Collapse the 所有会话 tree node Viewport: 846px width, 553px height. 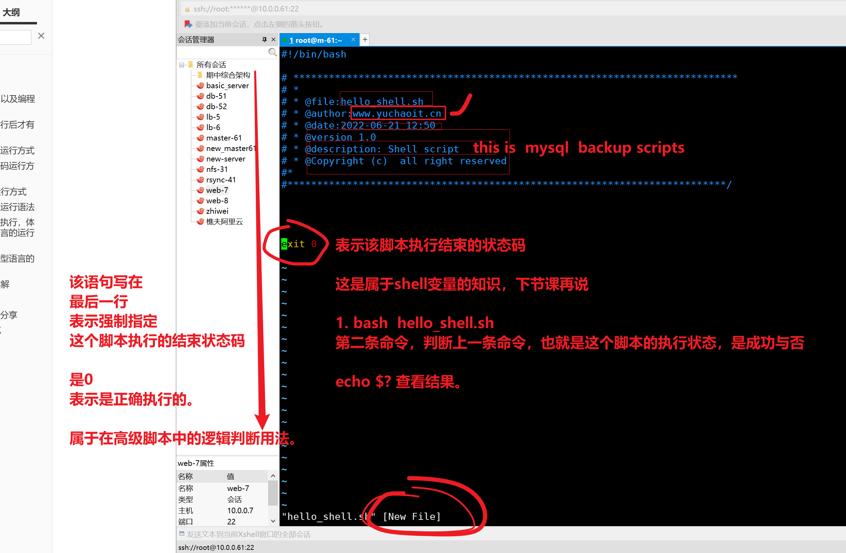(x=181, y=65)
